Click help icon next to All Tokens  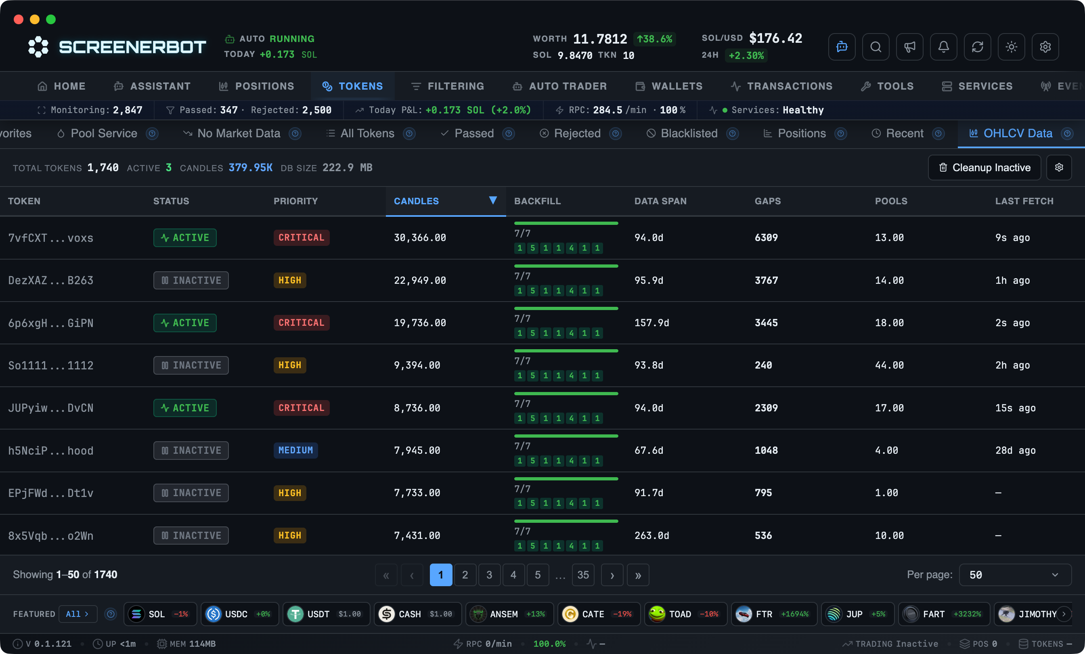click(409, 134)
